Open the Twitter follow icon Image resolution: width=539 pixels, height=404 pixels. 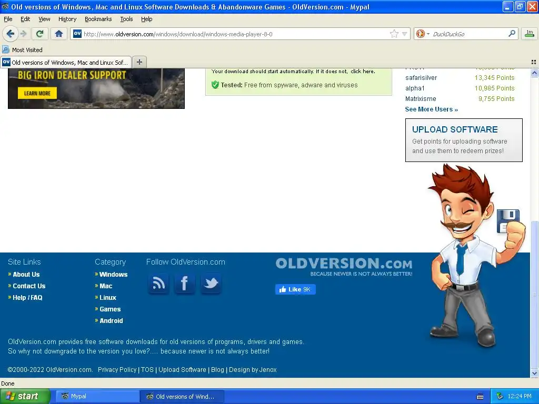[211, 284]
